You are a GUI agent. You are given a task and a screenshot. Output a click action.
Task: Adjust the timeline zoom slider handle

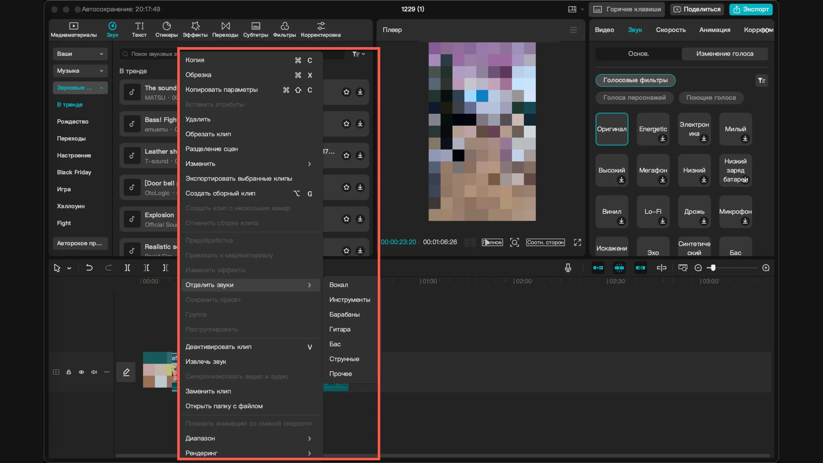pyautogui.click(x=713, y=268)
